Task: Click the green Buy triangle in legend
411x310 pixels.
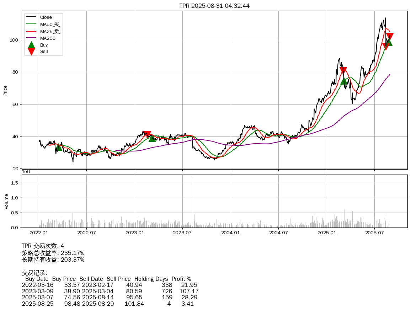Action: click(x=31, y=45)
